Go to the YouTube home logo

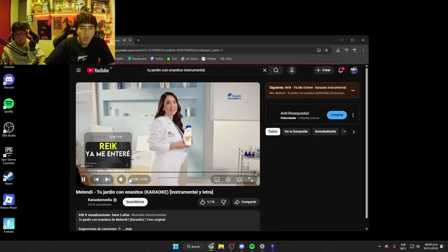point(98,70)
